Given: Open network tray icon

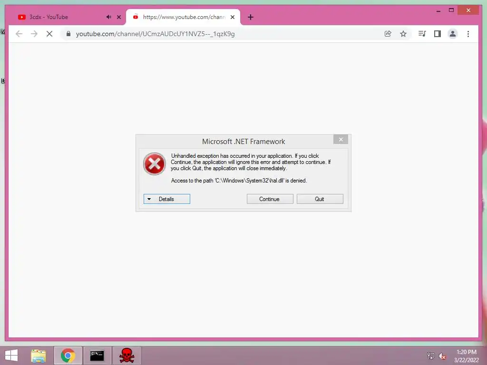Looking at the screenshot, I should [x=431, y=355].
